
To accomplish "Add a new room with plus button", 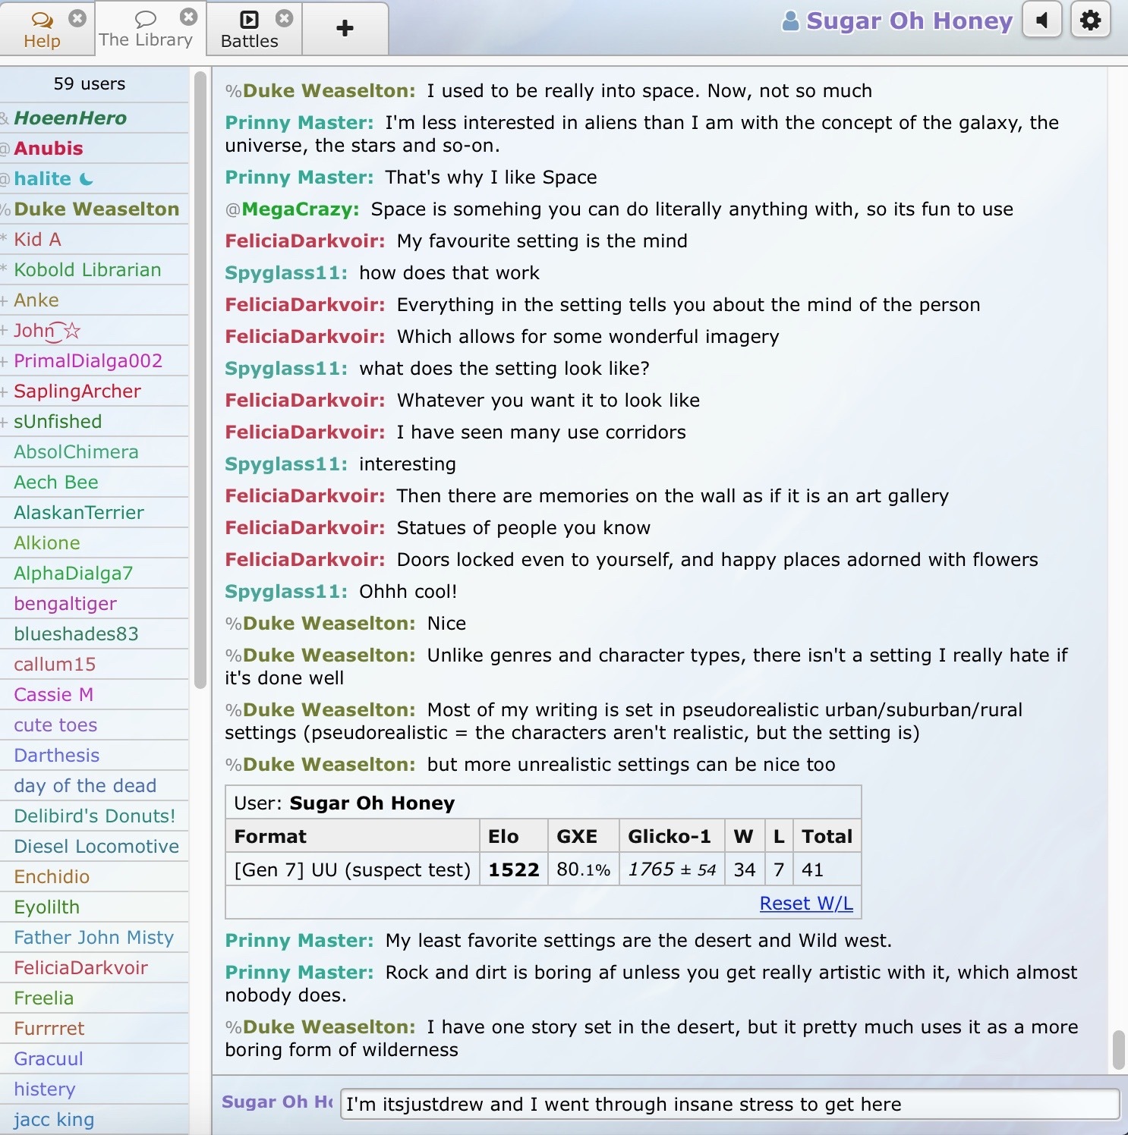I will click(345, 29).
